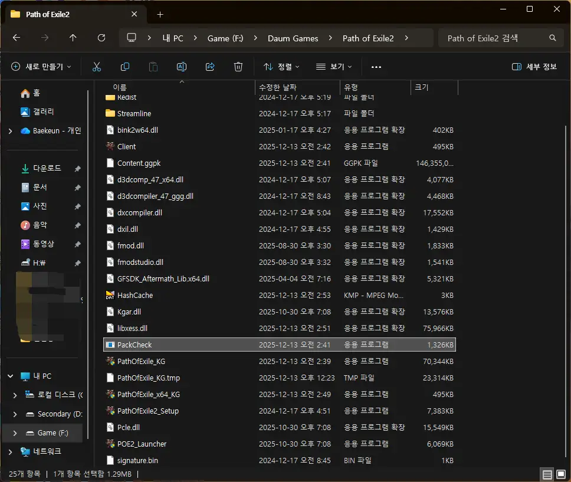
Task: Open the 보기 view dropdown
Action: (333, 66)
